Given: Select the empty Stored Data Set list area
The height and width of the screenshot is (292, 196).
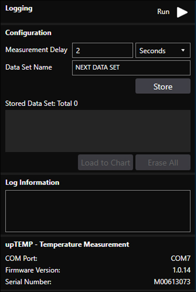Looking at the screenshot, I should tap(98, 131).
